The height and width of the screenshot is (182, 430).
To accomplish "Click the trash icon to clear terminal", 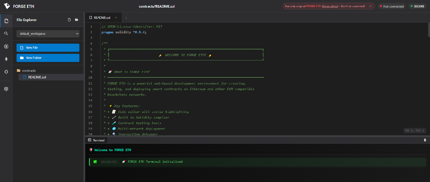I will (x=425, y=140).
